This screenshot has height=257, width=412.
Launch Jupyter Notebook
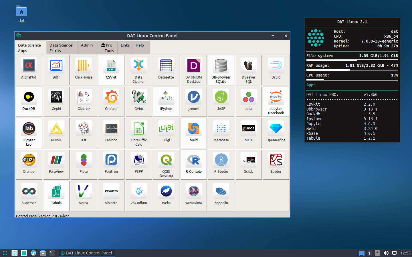tap(276, 102)
